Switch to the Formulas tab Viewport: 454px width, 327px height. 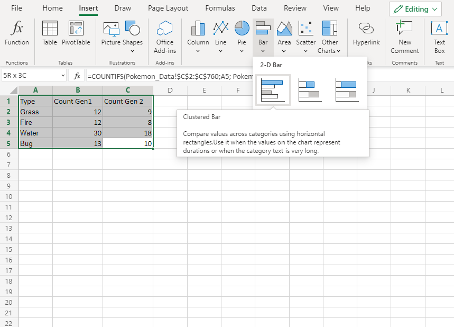coord(220,8)
